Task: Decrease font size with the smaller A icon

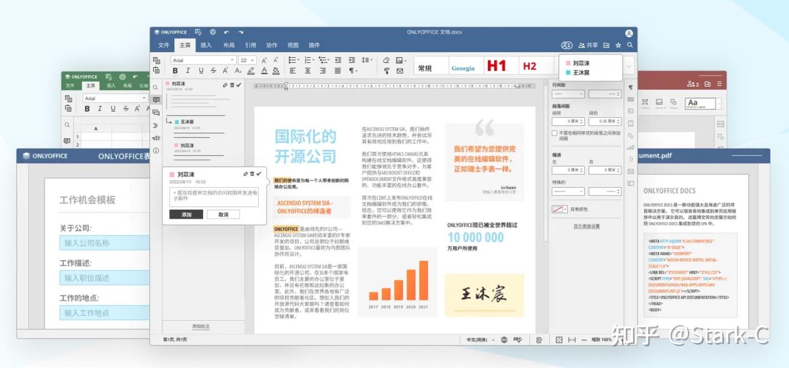Action: (275, 60)
